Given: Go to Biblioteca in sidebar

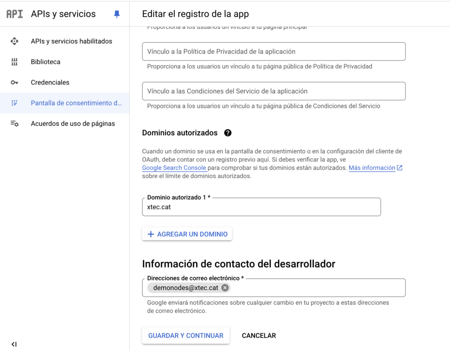Looking at the screenshot, I should (x=46, y=62).
